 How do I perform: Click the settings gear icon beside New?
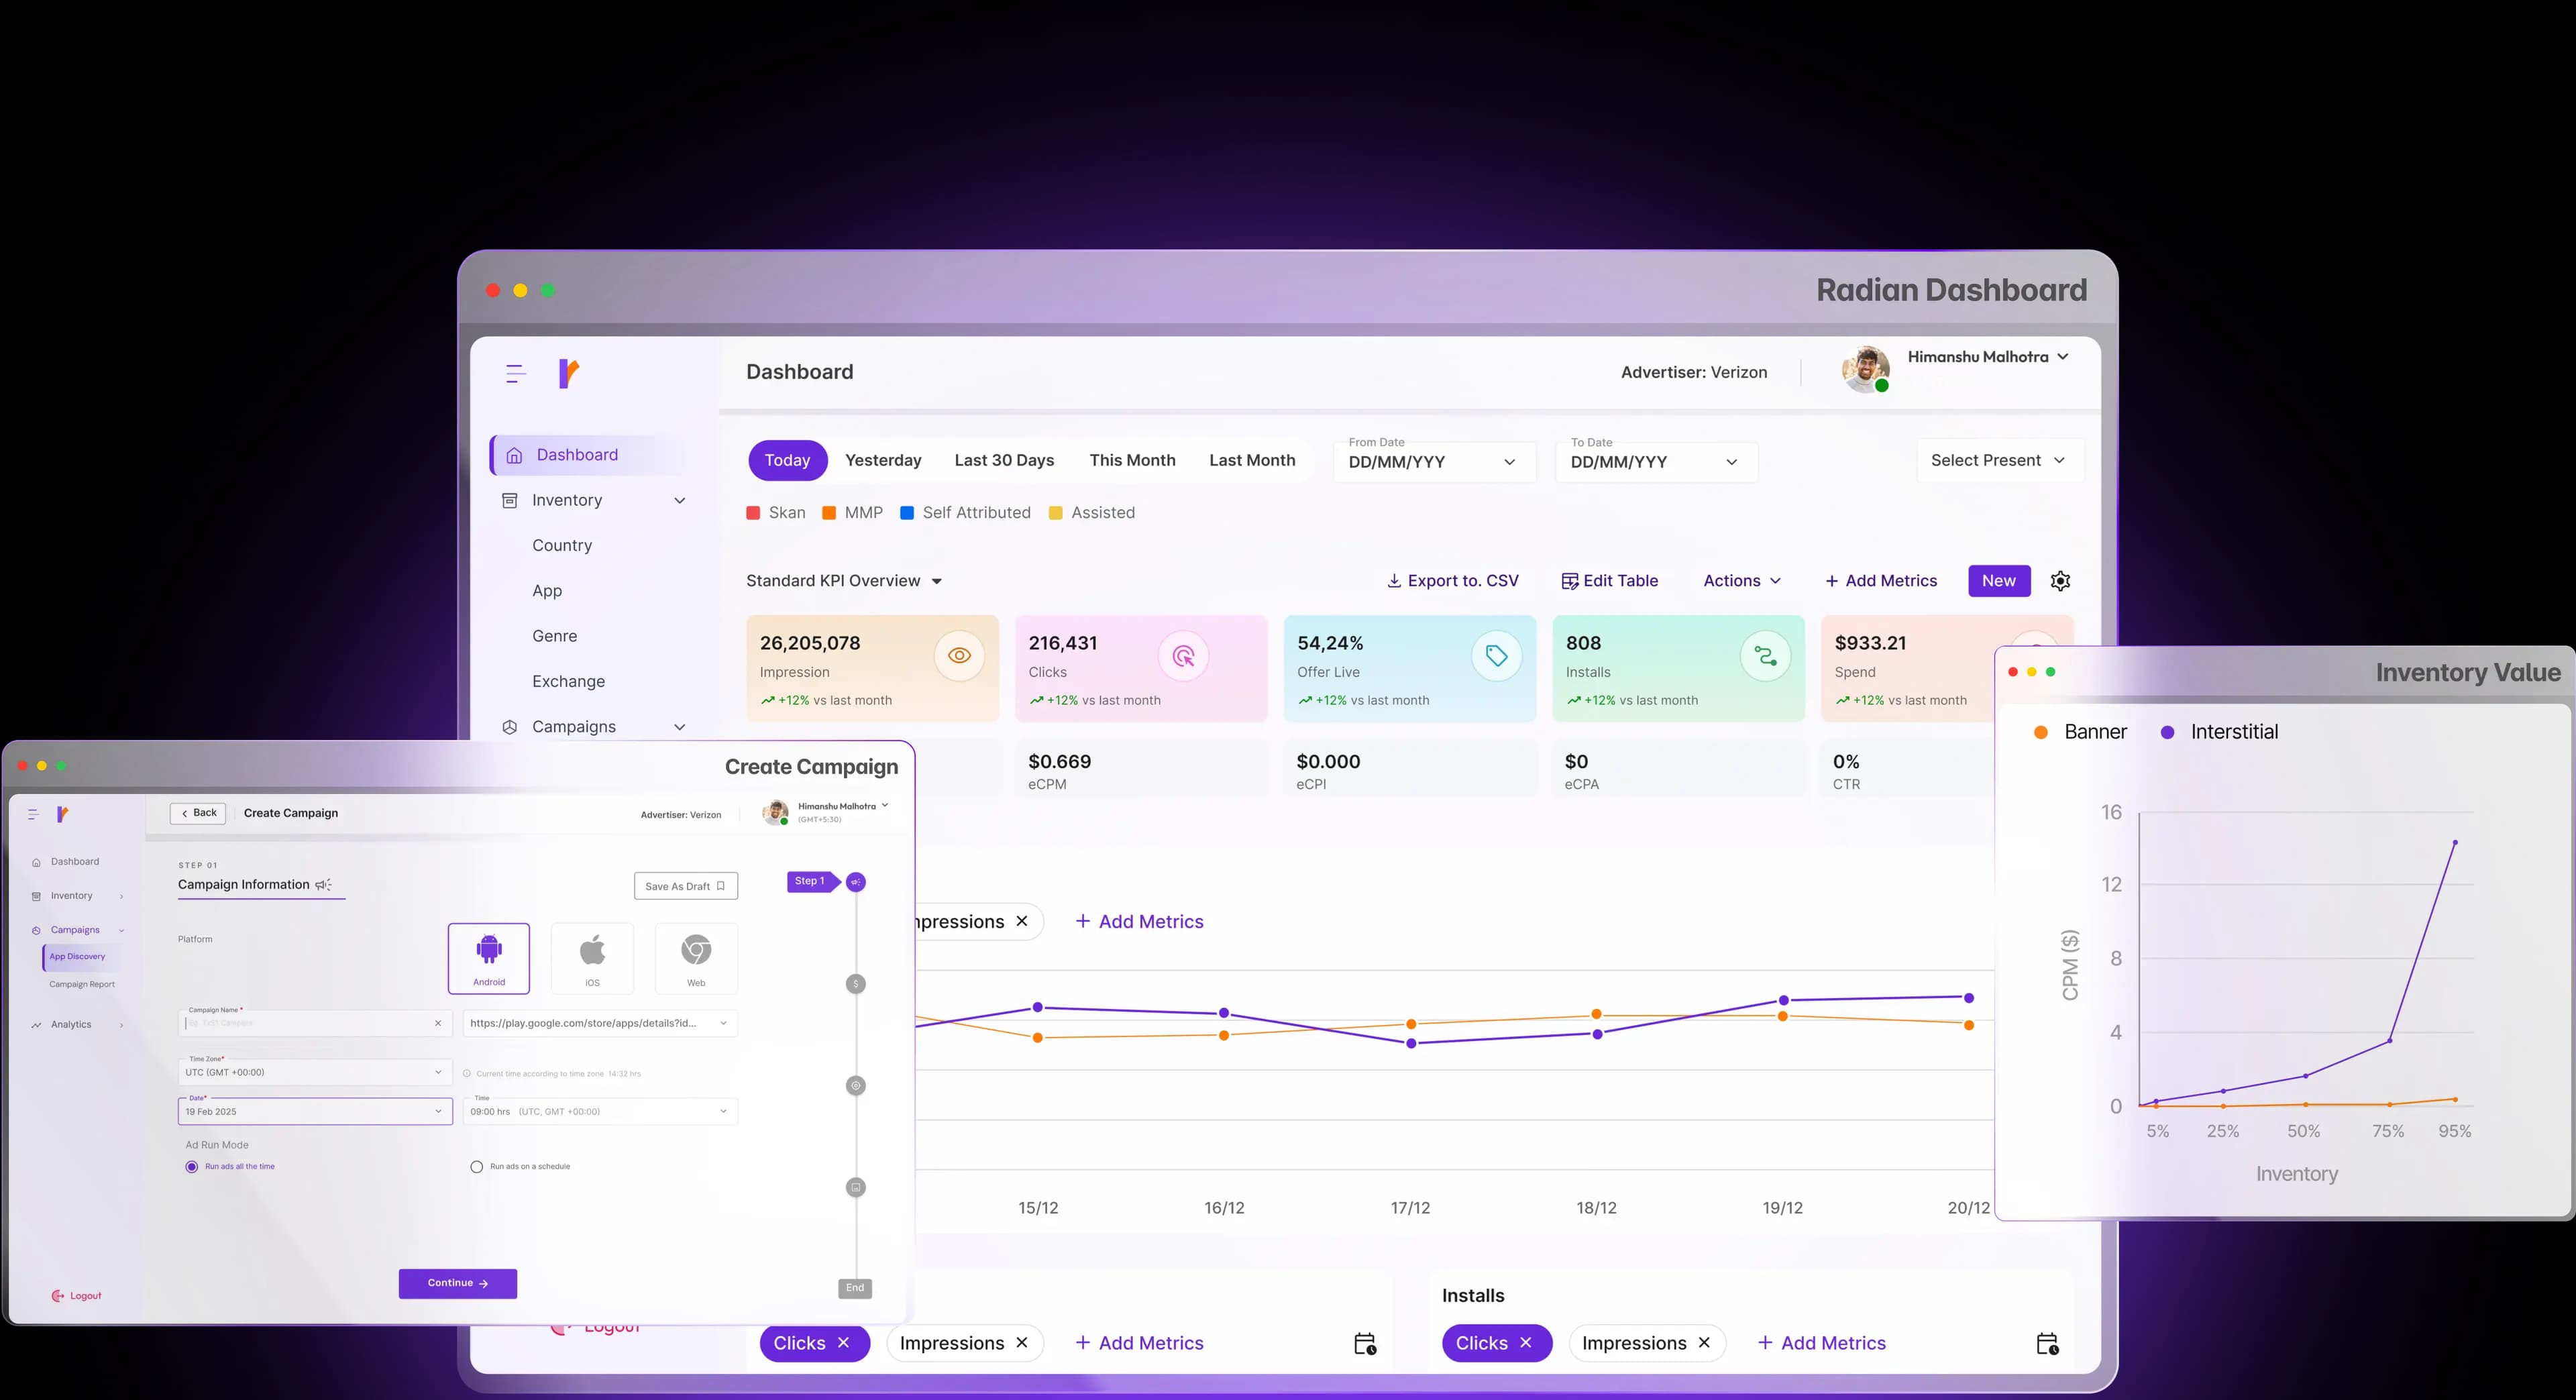2060,581
